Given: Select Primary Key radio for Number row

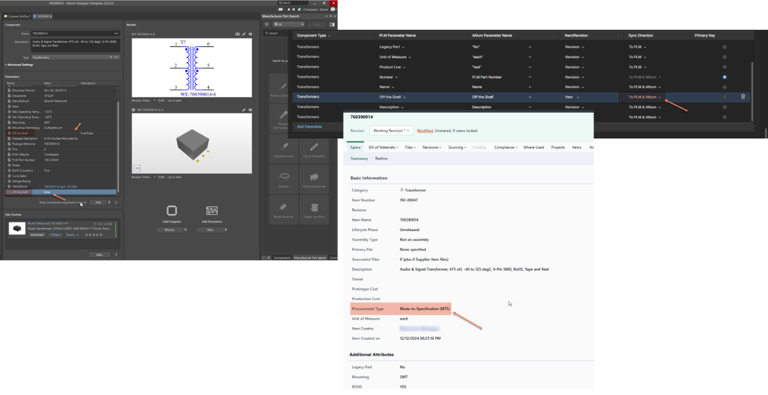Looking at the screenshot, I should point(724,77).
